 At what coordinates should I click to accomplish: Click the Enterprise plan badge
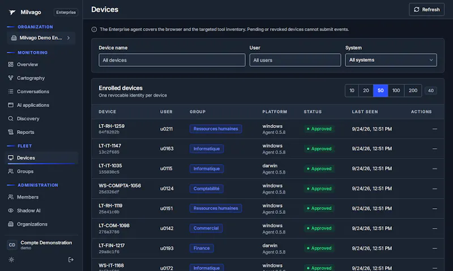click(66, 12)
